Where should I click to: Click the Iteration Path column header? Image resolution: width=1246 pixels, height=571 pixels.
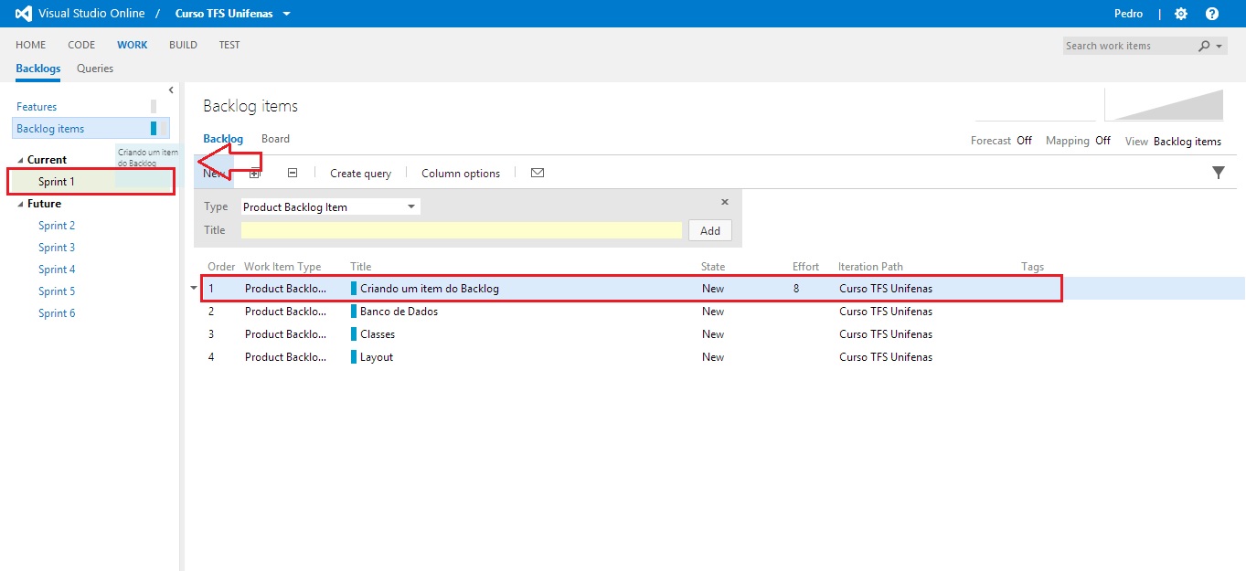870,267
